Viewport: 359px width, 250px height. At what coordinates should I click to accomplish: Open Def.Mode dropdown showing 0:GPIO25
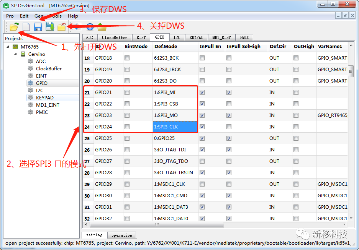tap(175, 138)
